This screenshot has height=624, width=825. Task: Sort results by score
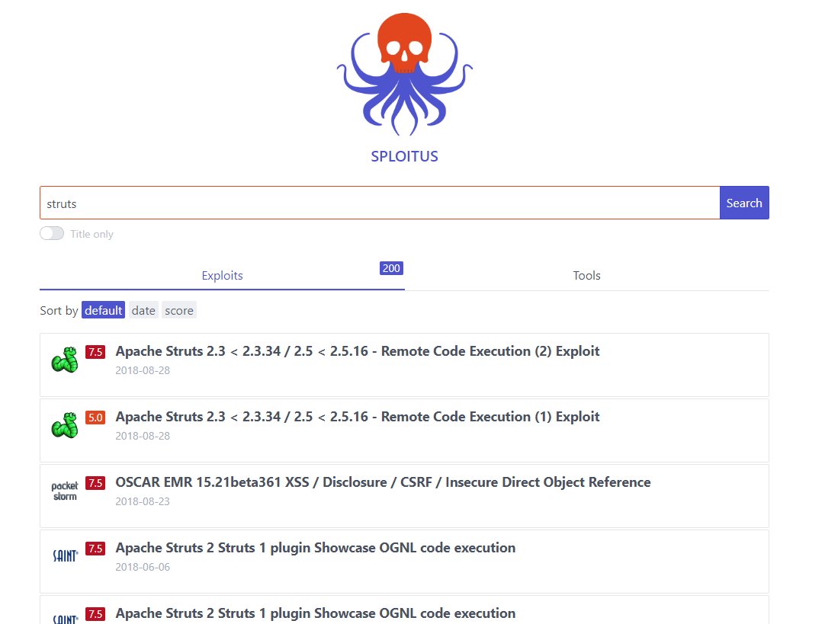179,310
